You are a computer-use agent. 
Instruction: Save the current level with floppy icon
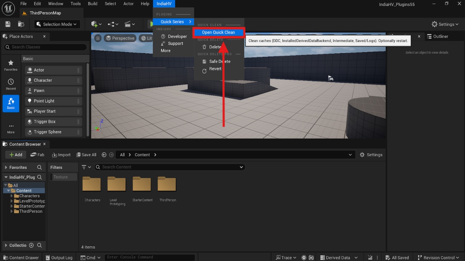click(x=8, y=24)
